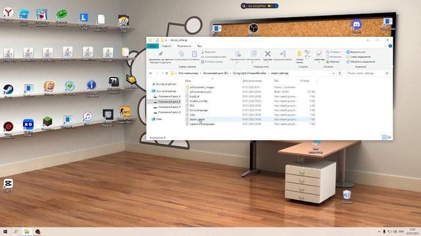The height and width of the screenshot is (236, 421).
Task: Go back with the Explorer back arrow
Action: pyautogui.click(x=151, y=73)
